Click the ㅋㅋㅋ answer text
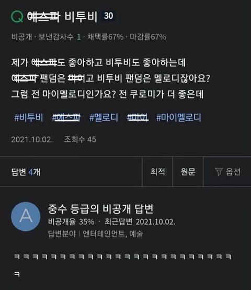Screen dimensions: 251x290 pos(122,265)
